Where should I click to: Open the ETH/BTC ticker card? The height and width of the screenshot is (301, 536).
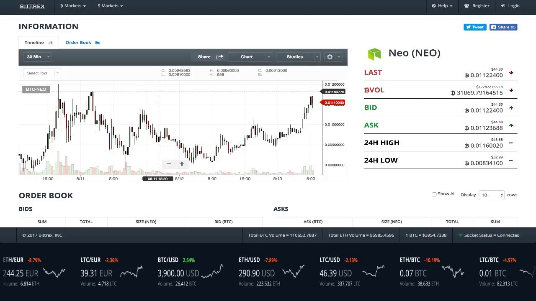[x=432, y=272]
